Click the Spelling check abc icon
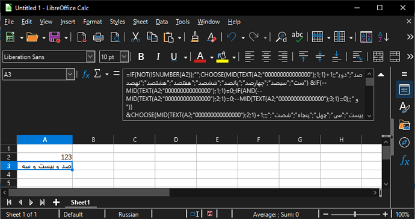 297,37
